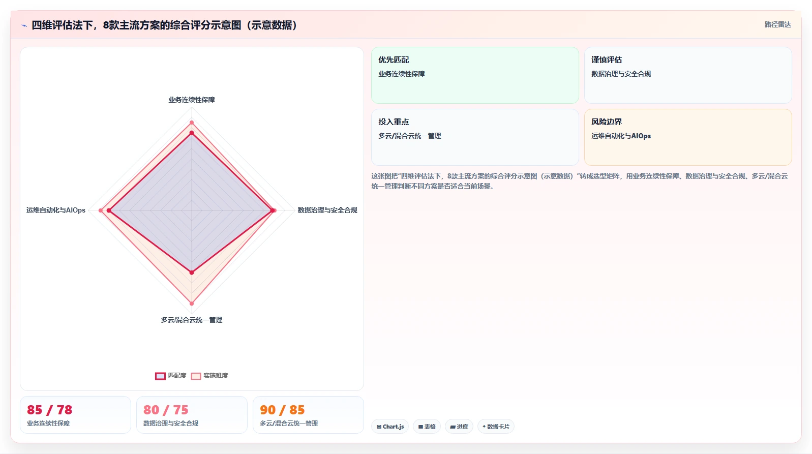Click the 业务连续性保障 radar axis label
Viewport: 812px width, 454px height.
(x=192, y=100)
